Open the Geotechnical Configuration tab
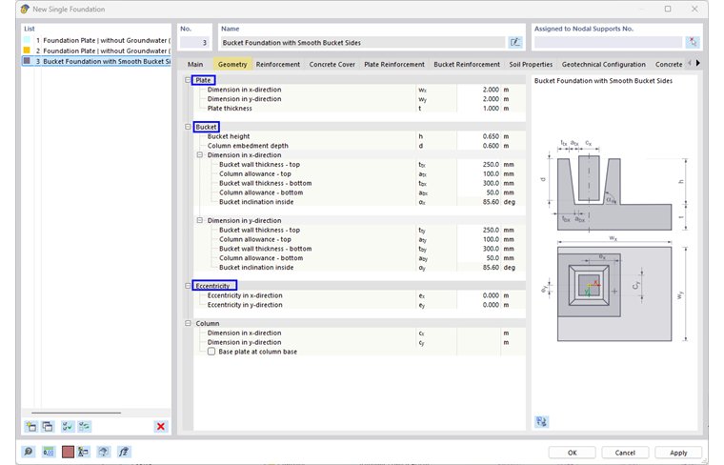 603,64
